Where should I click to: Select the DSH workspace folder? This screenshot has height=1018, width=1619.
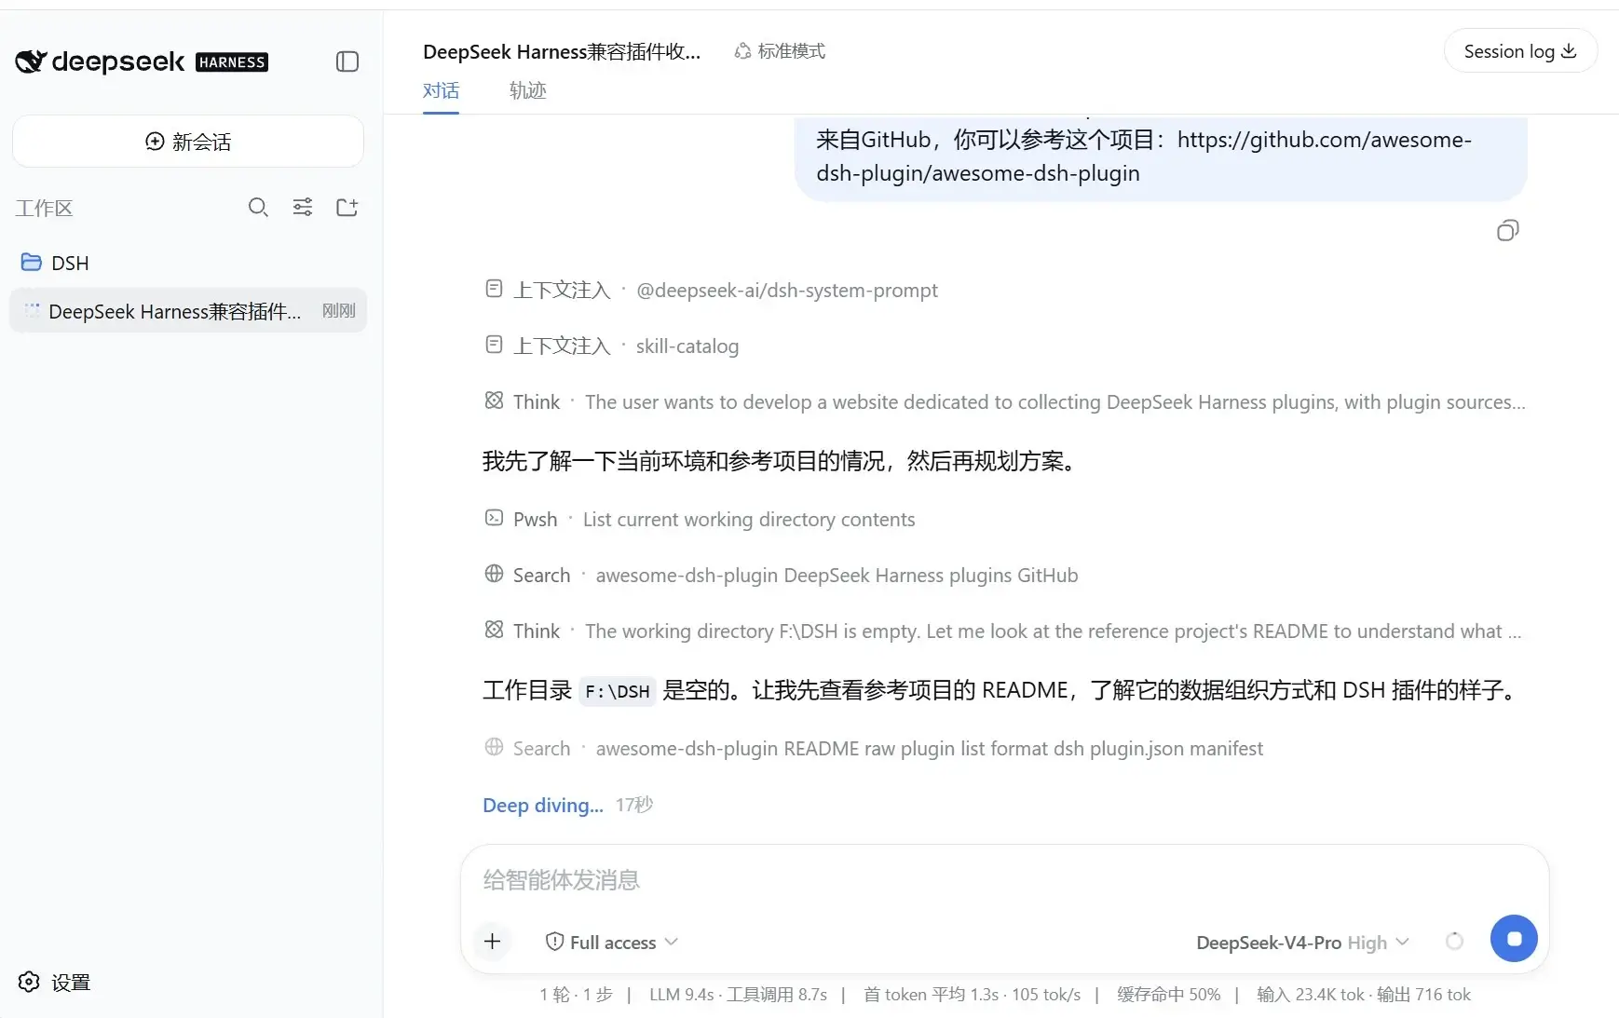click(188, 263)
